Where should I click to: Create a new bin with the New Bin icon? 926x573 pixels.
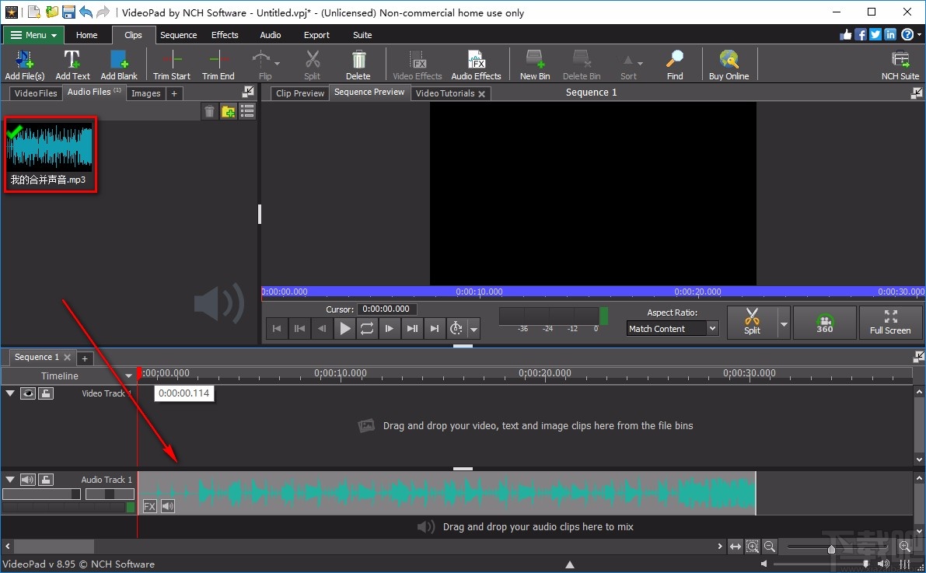coord(534,64)
